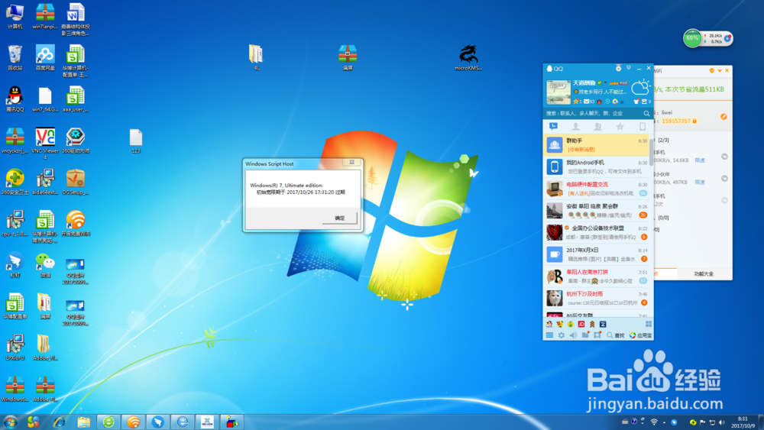Image resolution: width=764 pixels, height=430 pixels.
Task: Open WiFi hotspot taskbar button
Action: point(133,422)
